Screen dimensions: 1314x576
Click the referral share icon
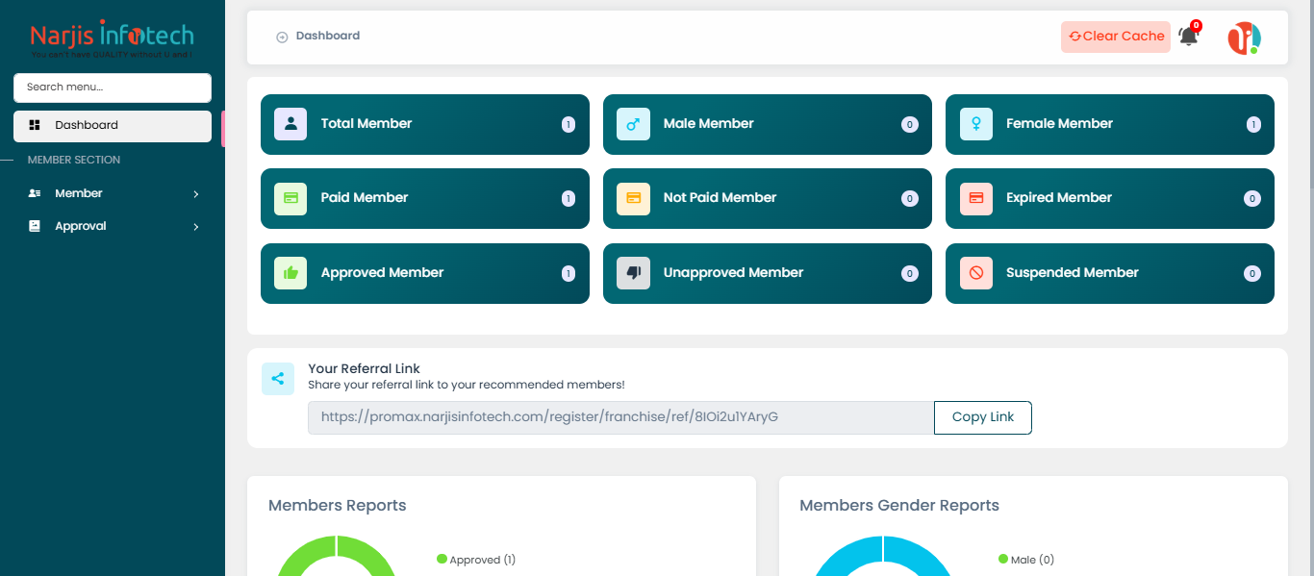(x=278, y=379)
